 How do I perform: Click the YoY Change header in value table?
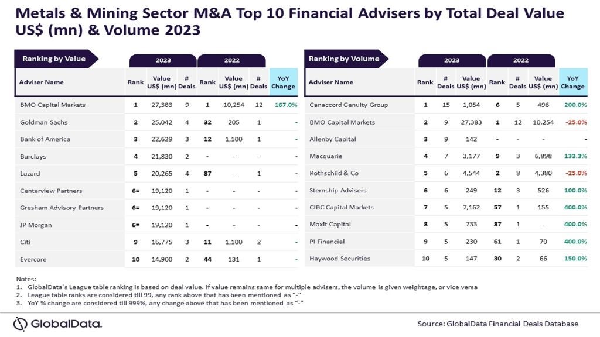283,82
